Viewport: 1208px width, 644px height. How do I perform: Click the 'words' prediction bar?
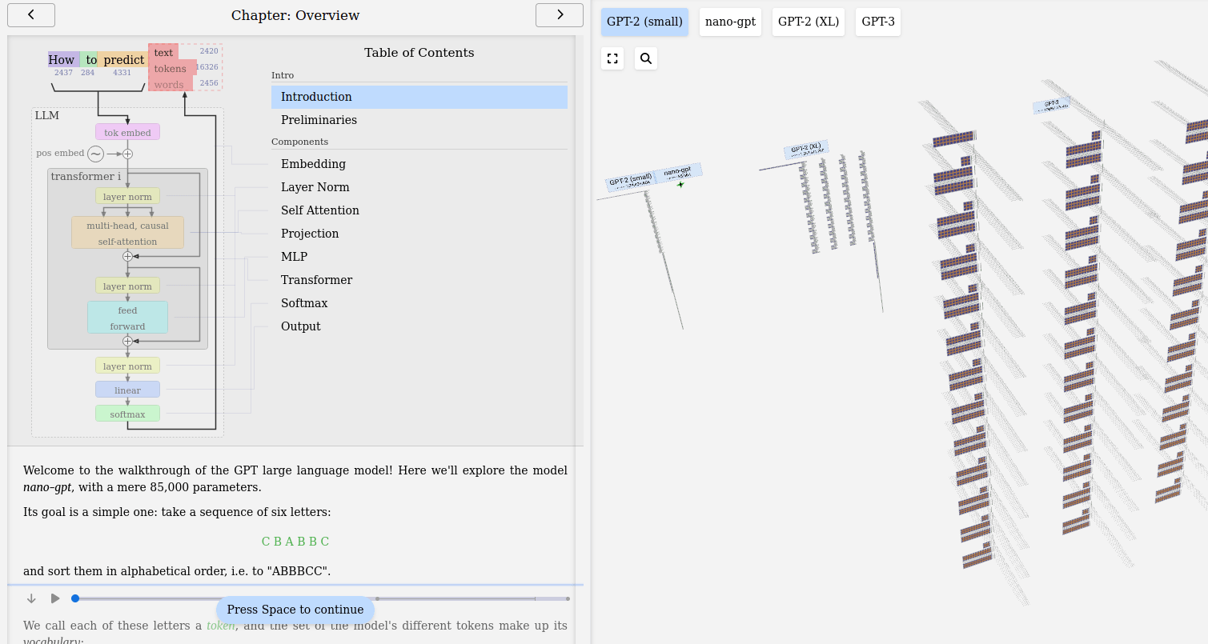click(169, 84)
